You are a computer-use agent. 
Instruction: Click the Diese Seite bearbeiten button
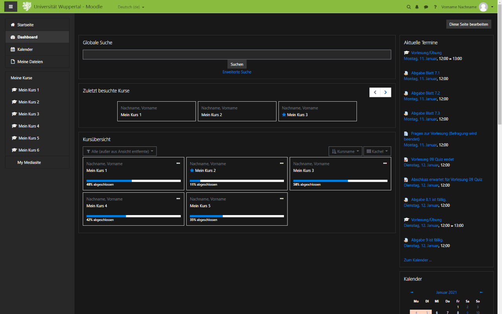(x=469, y=24)
